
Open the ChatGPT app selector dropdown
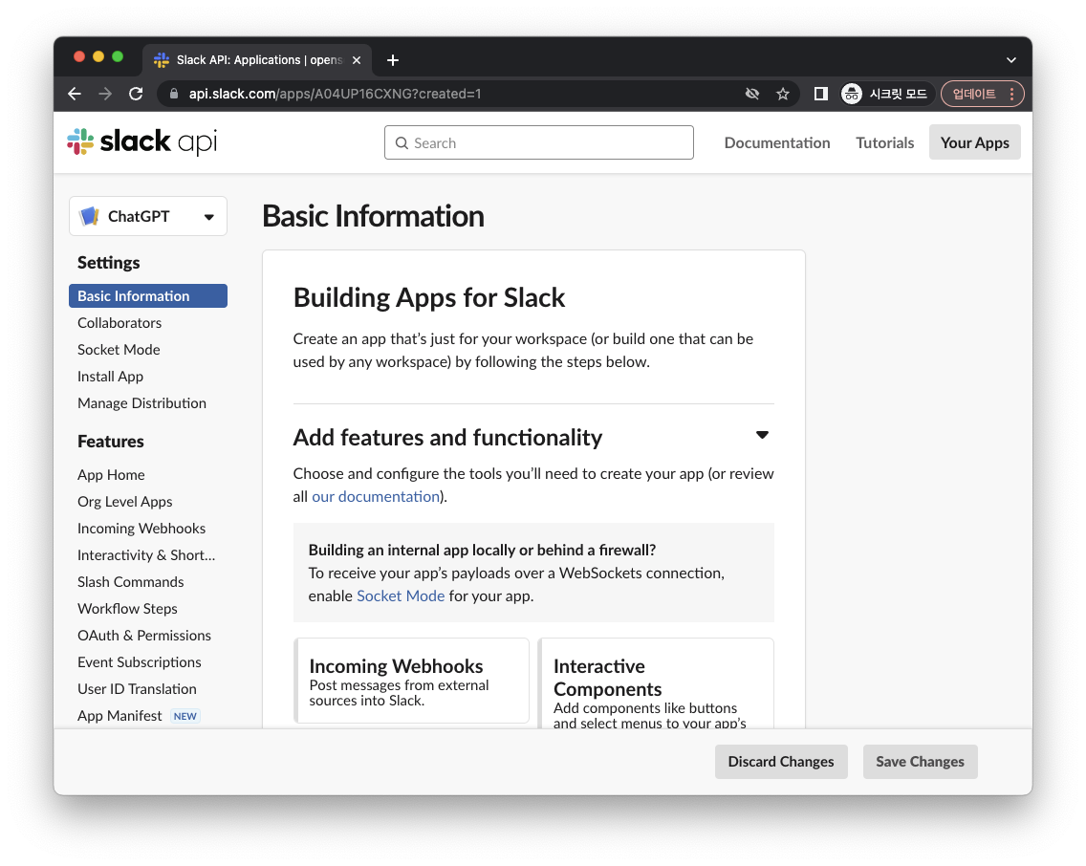[x=148, y=217]
